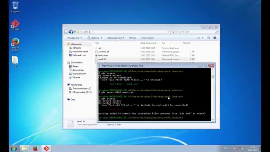Open the Mozilla Firefox desktop shortcut
The width and height of the screenshot is (270, 152).
15,45
